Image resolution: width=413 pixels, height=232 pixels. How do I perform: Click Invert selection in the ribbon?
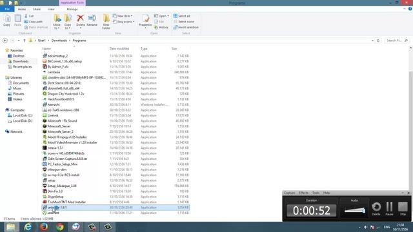coord(186,27)
